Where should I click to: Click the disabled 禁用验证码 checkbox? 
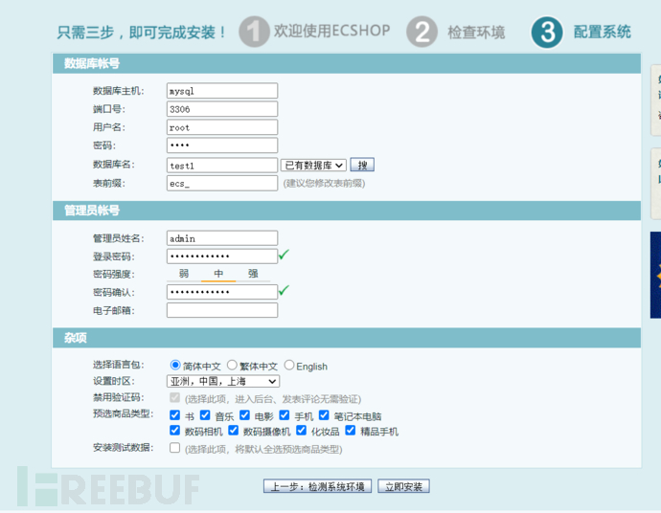pyautogui.click(x=175, y=397)
